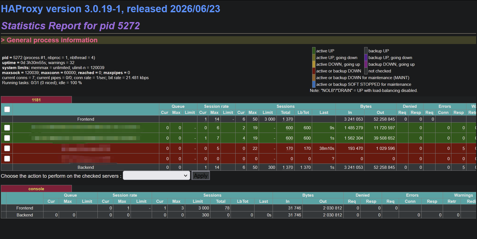Check the second green server row checkbox
Screen dimensions: 477x239
click(x=7, y=138)
